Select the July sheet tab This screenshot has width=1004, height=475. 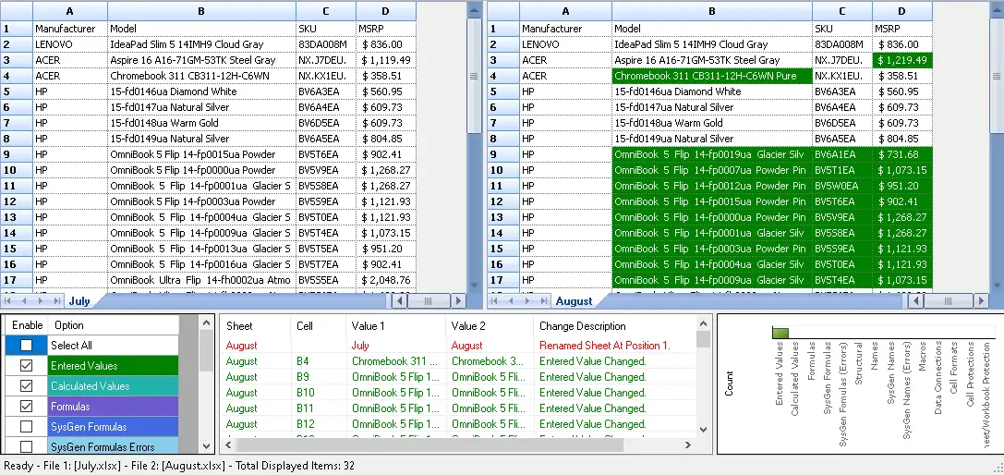(79, 300)
